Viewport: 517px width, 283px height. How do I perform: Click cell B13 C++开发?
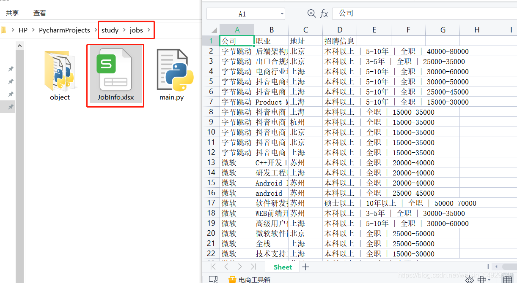point(271,162)
